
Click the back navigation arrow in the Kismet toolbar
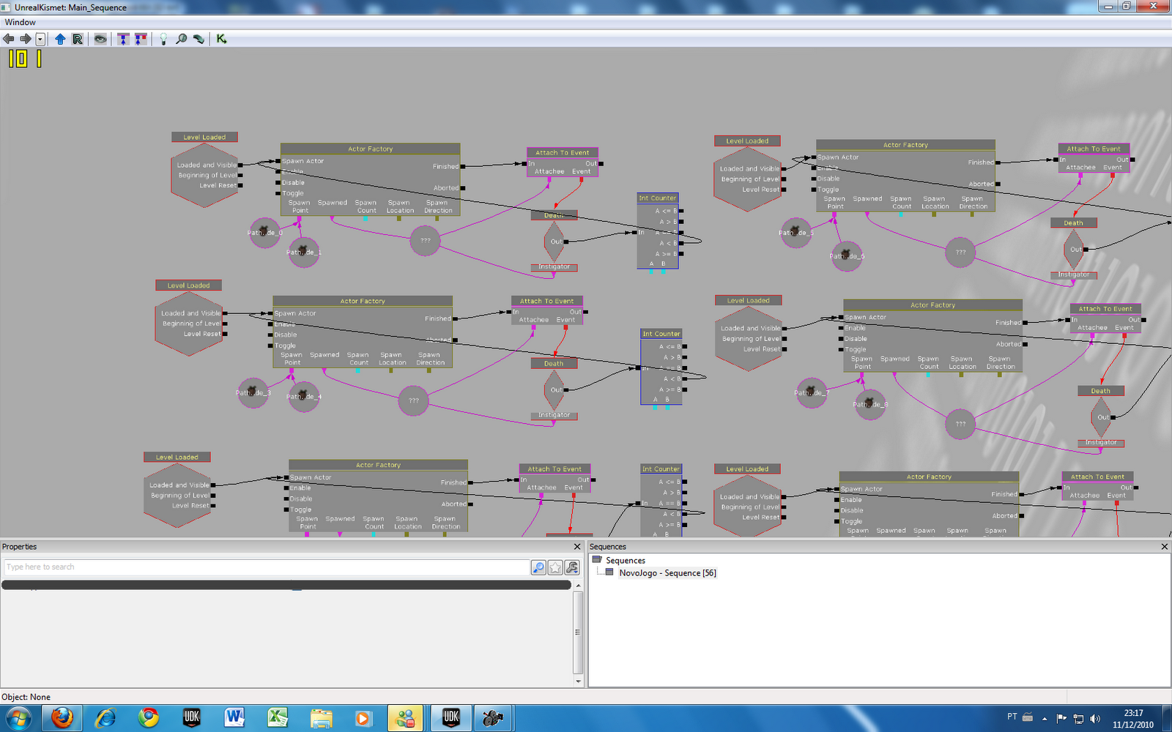pos(9,39)
